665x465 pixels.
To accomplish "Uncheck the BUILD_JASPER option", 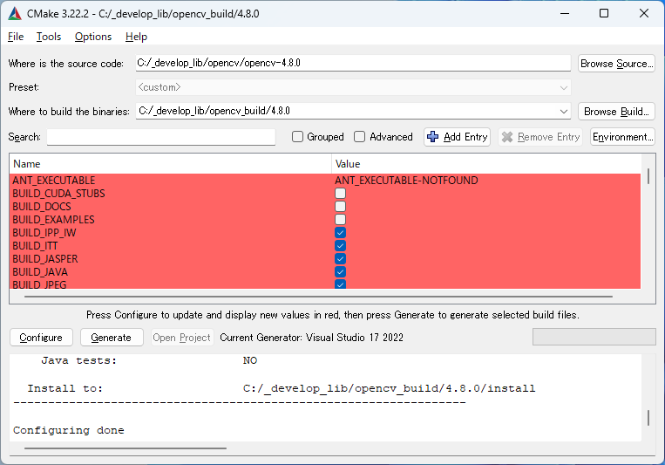I will pos(340,259).
